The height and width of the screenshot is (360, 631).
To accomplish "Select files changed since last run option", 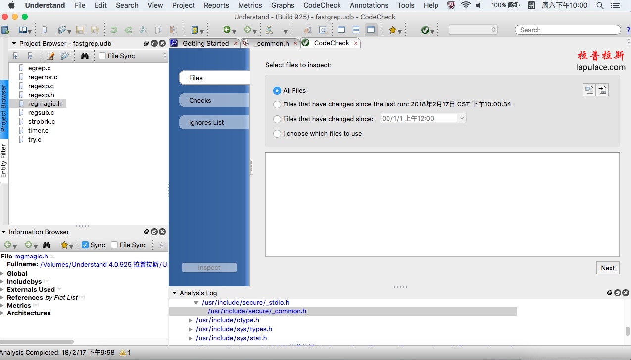I will pyautogui.click(x=277, y=104).
